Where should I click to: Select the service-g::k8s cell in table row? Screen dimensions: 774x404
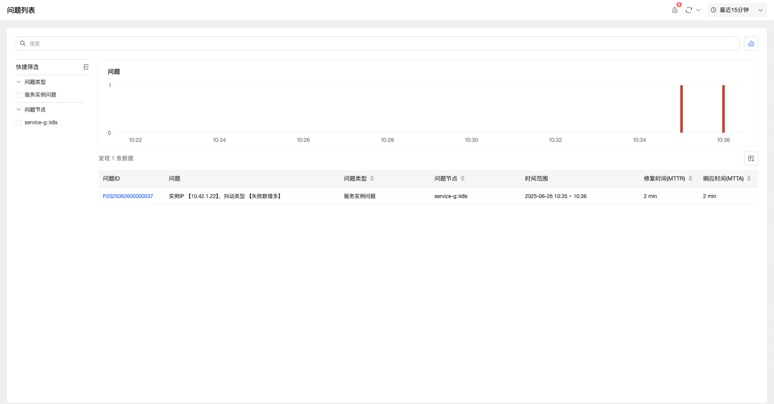451,196
